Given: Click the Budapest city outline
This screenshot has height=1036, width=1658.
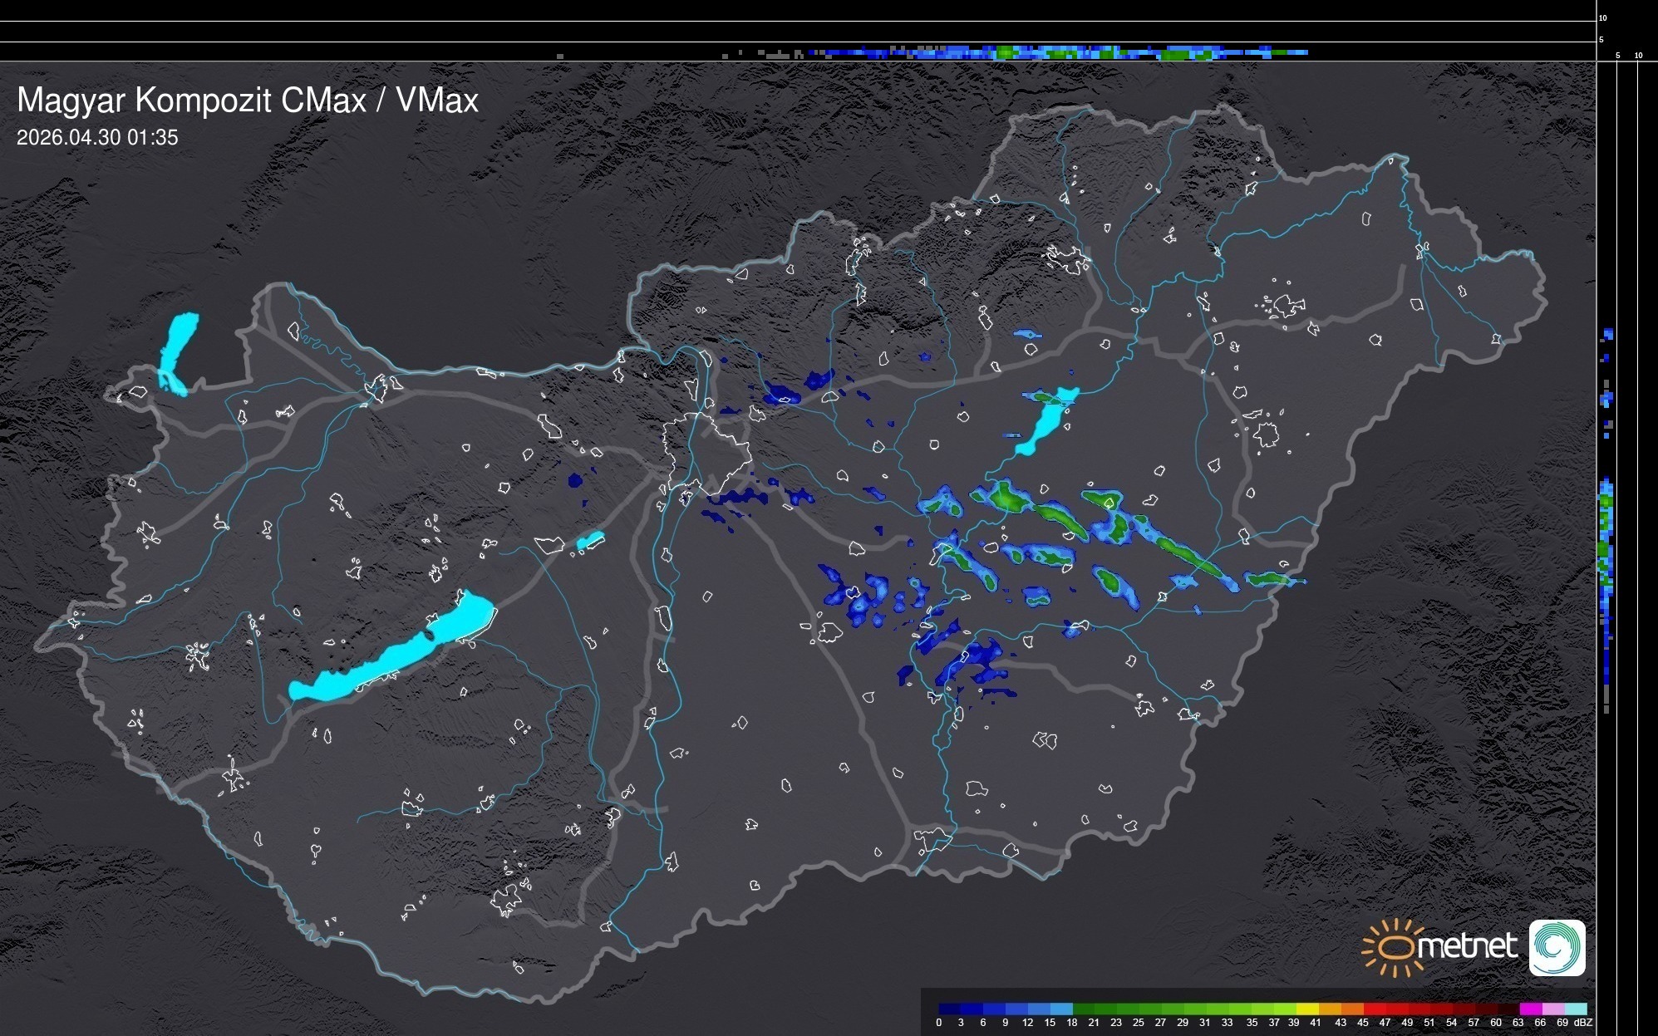Looking at the screenshot, I should click(706, 453).
